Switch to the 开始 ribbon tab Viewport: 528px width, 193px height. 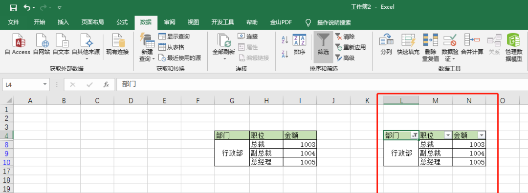(40, 22)
